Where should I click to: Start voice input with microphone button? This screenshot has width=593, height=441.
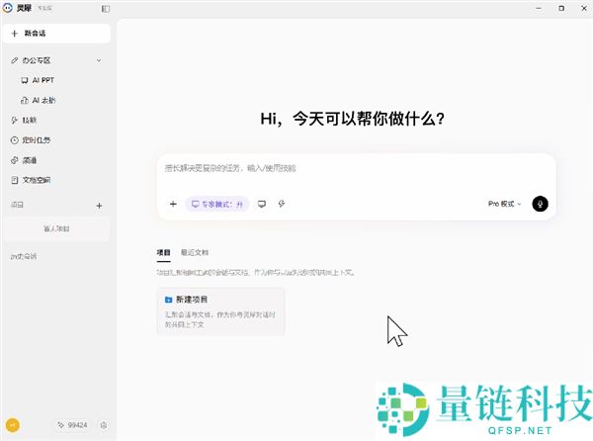click(540, 204)
